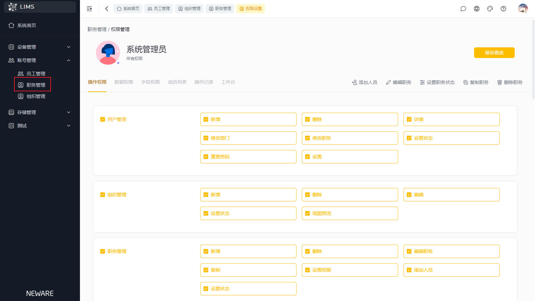Screen dimensions: 535x301
Task: Expand the 测试 menu chevron
Action: (69, 126)
